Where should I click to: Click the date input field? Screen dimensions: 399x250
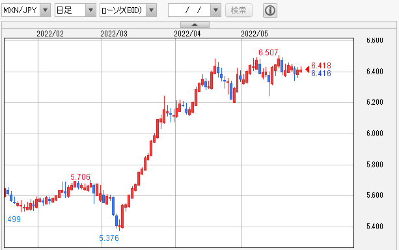pyautogui.click(x=189, y=10)
